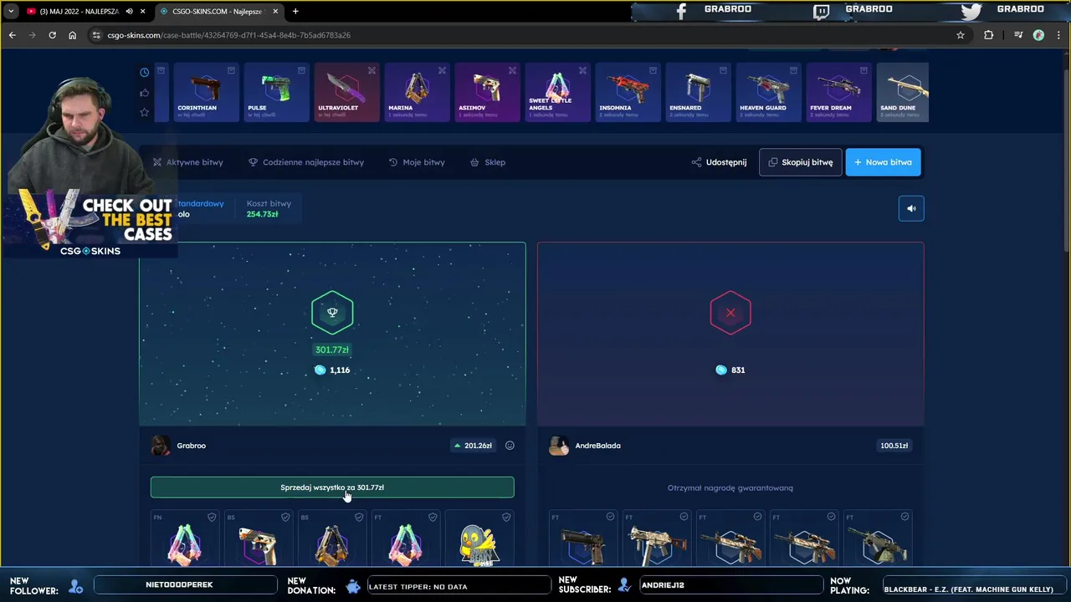Open the Sand Dune drop card
This screenshot has height=602, width=1071.
click(902, 92)
